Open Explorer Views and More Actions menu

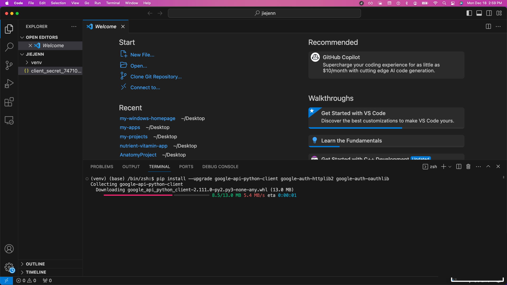tap(74, 26)
